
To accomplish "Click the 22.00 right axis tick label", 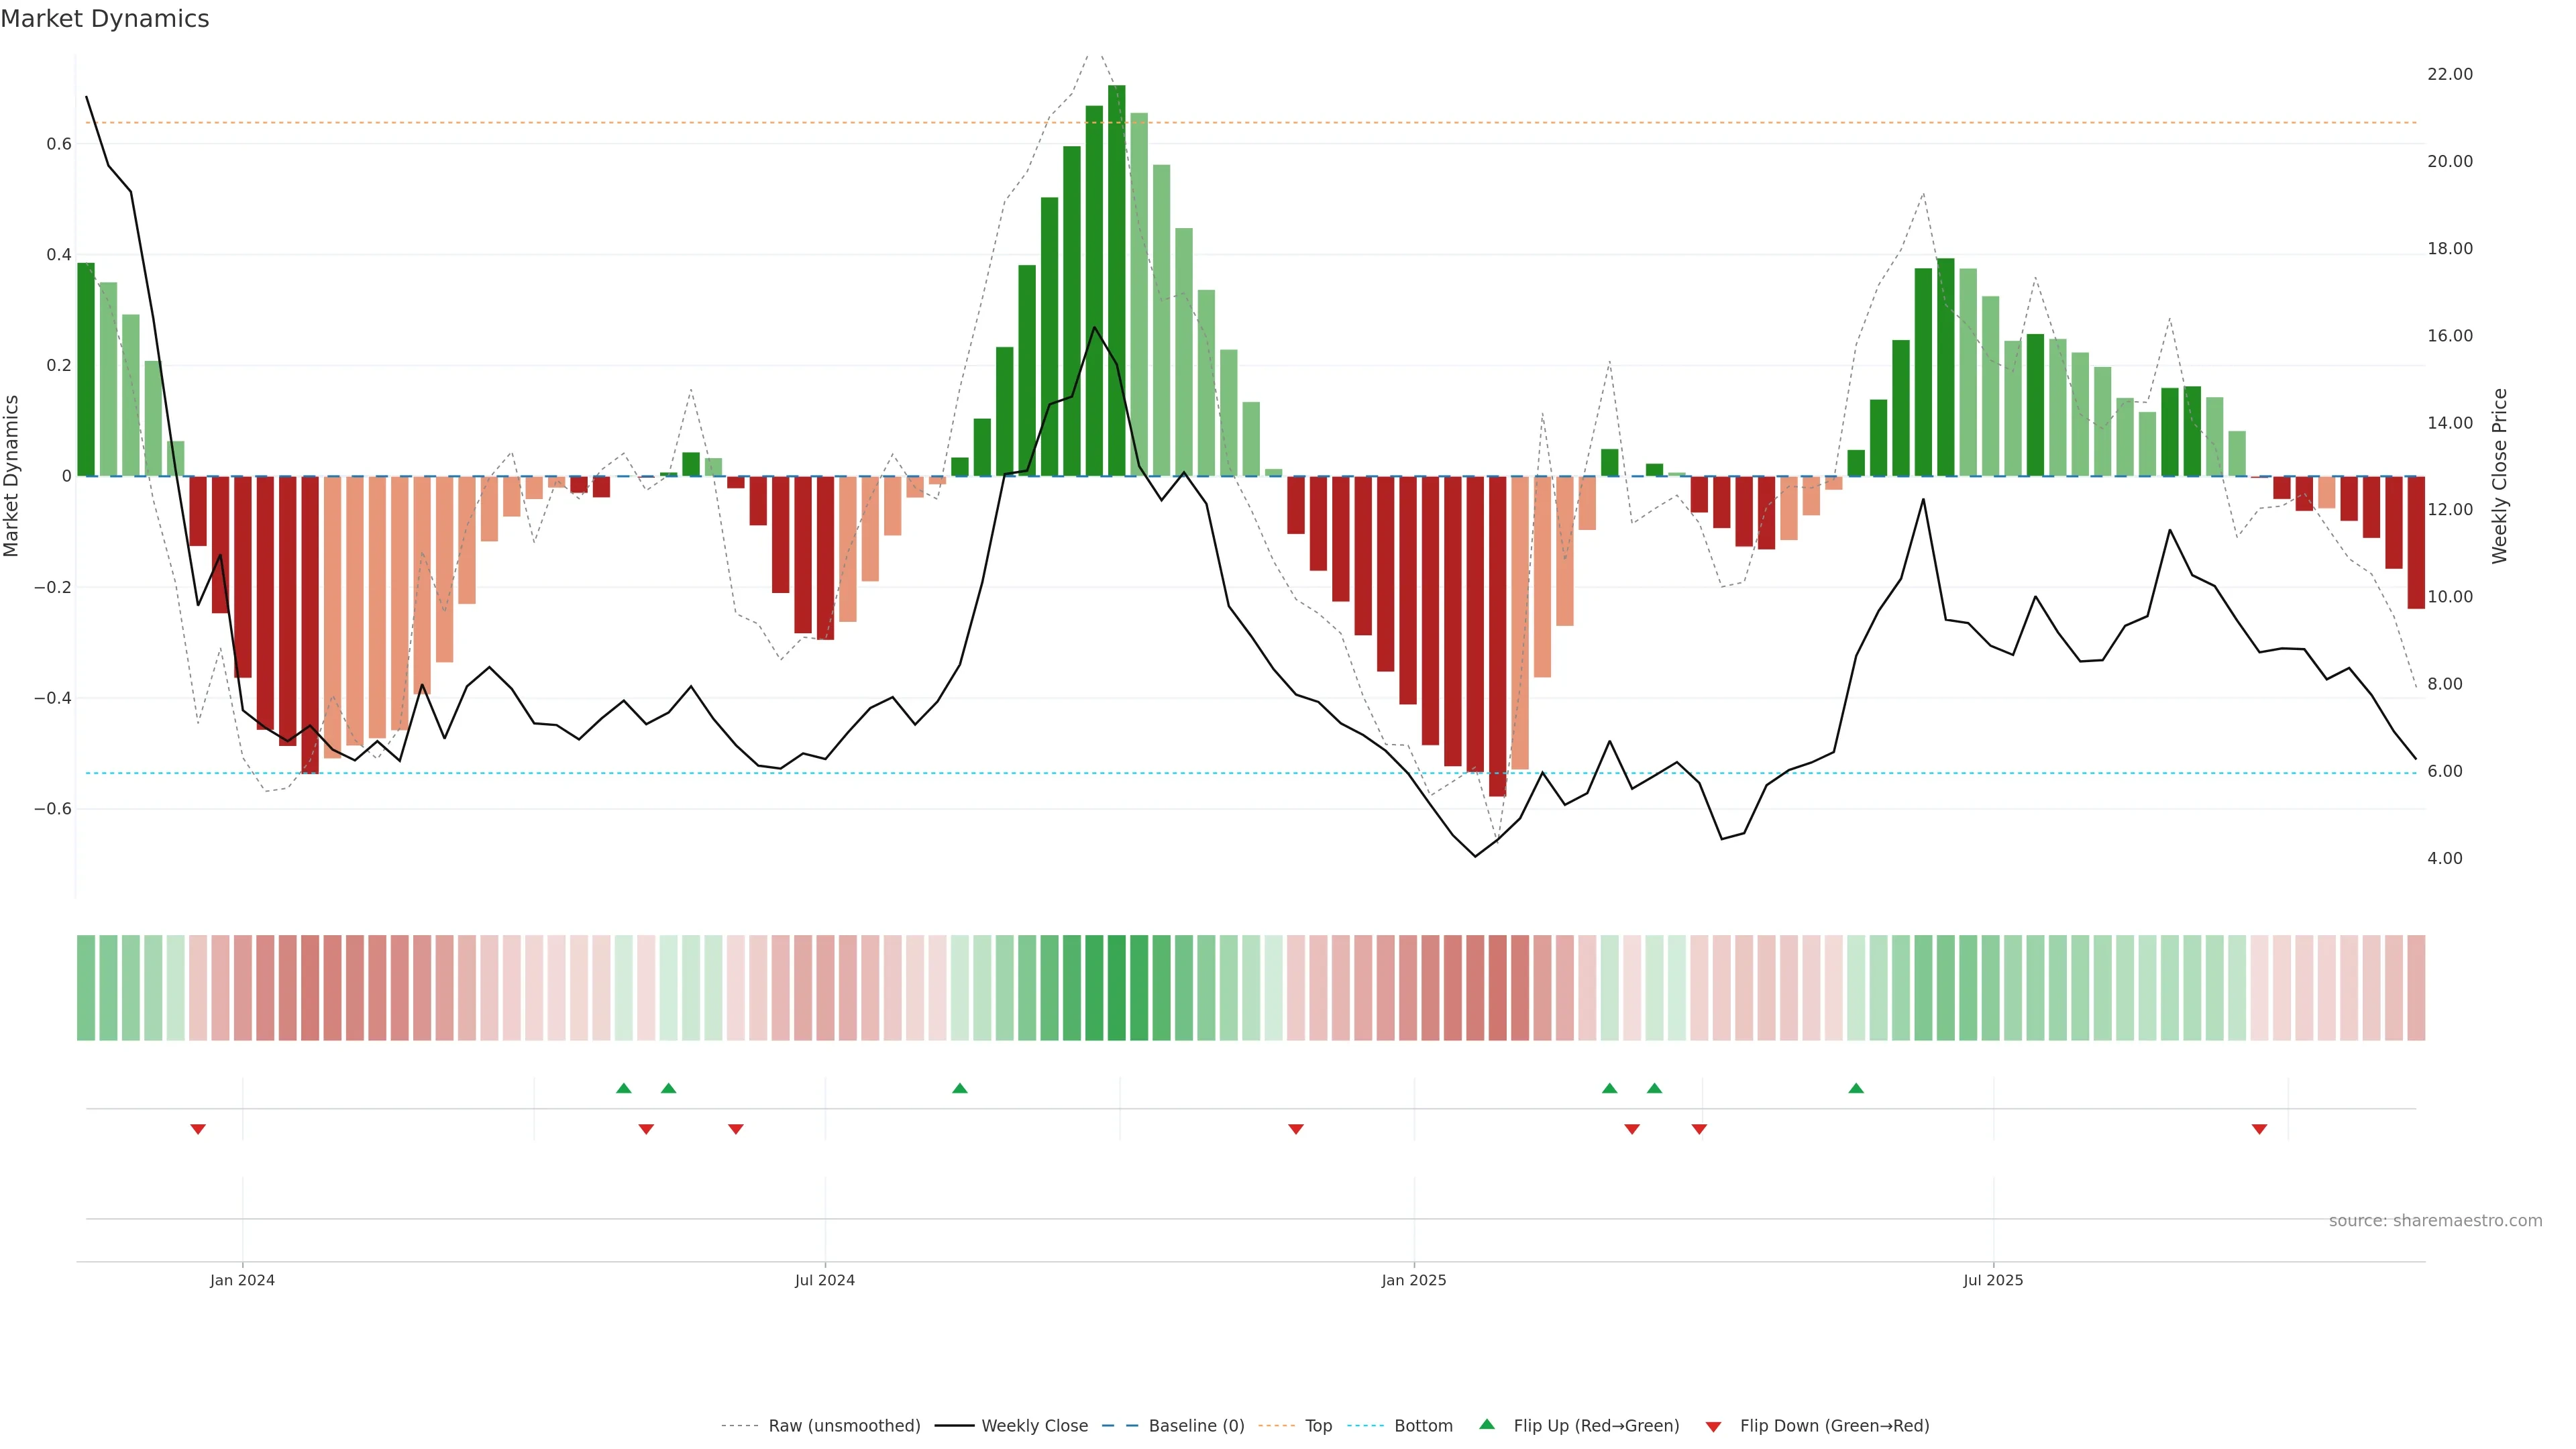I will tap(2449, 74).
